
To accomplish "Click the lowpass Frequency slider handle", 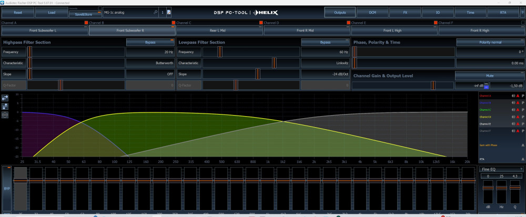I will (x=220, y=52).
